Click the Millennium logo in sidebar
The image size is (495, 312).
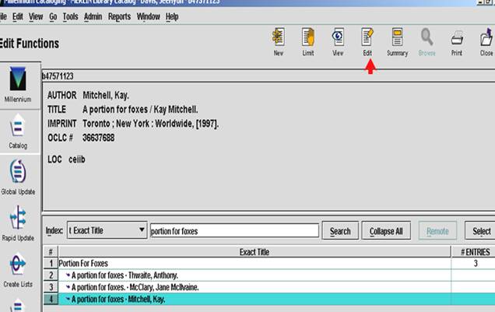[x=18, y=85]
